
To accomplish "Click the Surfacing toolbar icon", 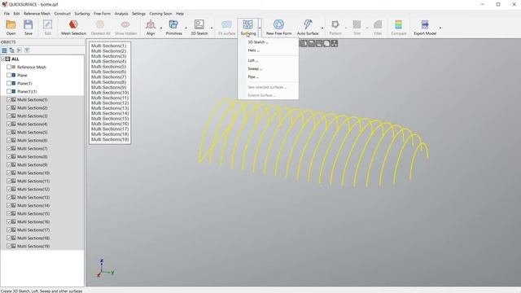I will 247,24.
